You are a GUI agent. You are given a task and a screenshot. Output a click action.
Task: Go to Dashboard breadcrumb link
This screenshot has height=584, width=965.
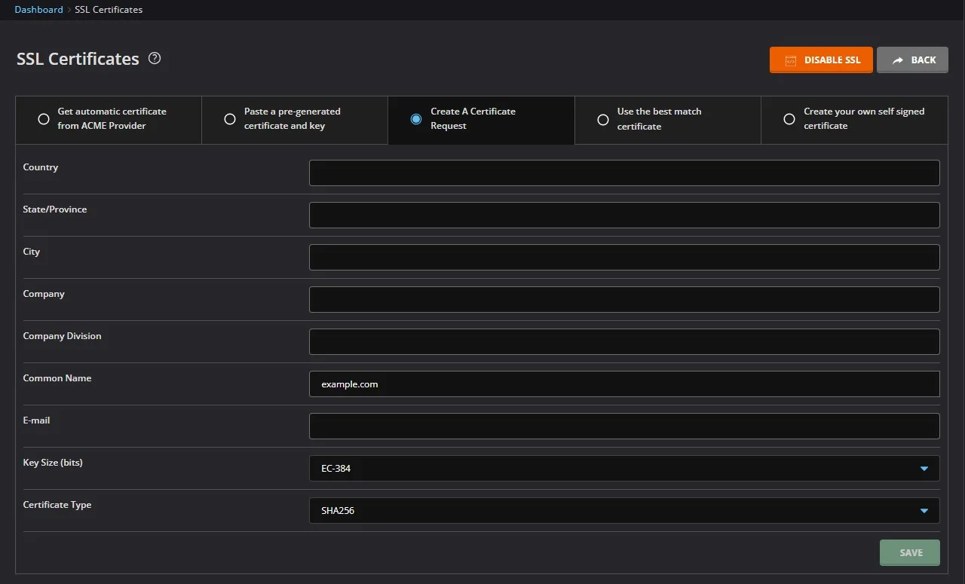coord(39,10)
